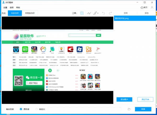Open the brush tool dropdown arrow
Screen dimensions: 157x115
click(98, 13)
